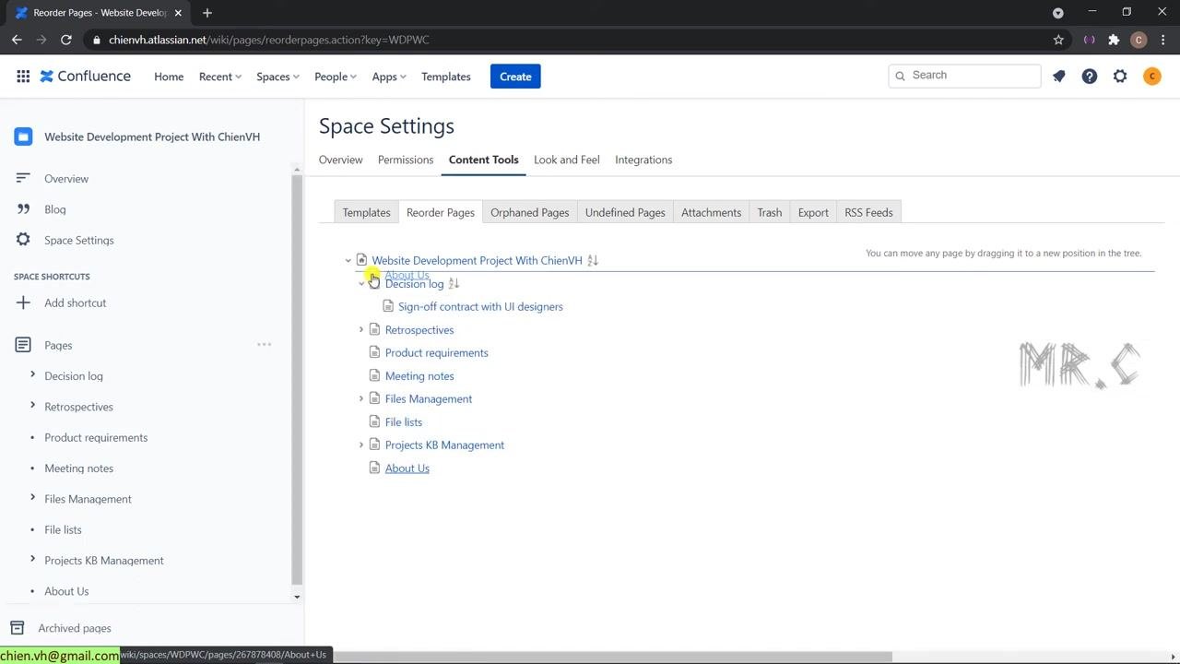Click the page icon next to Product requirements
The width and height of the screenshot is (1180, 664).
point(374,352)
